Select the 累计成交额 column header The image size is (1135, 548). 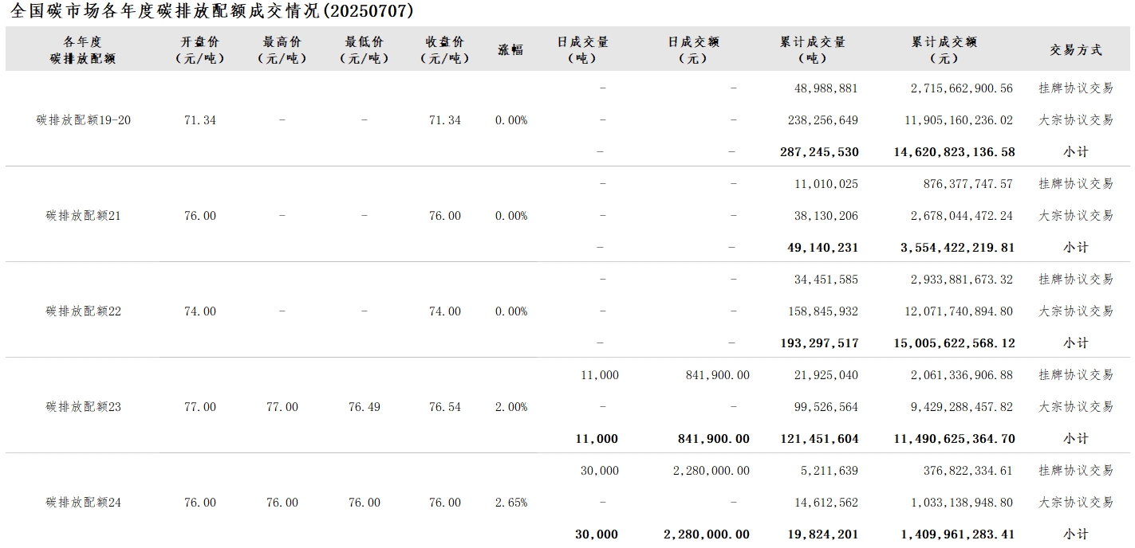tap(944, 49)
